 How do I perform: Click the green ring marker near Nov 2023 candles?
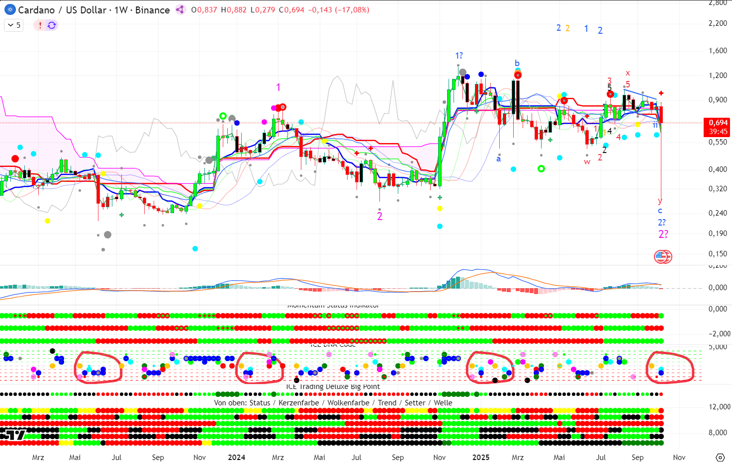[x=223, y=116]
